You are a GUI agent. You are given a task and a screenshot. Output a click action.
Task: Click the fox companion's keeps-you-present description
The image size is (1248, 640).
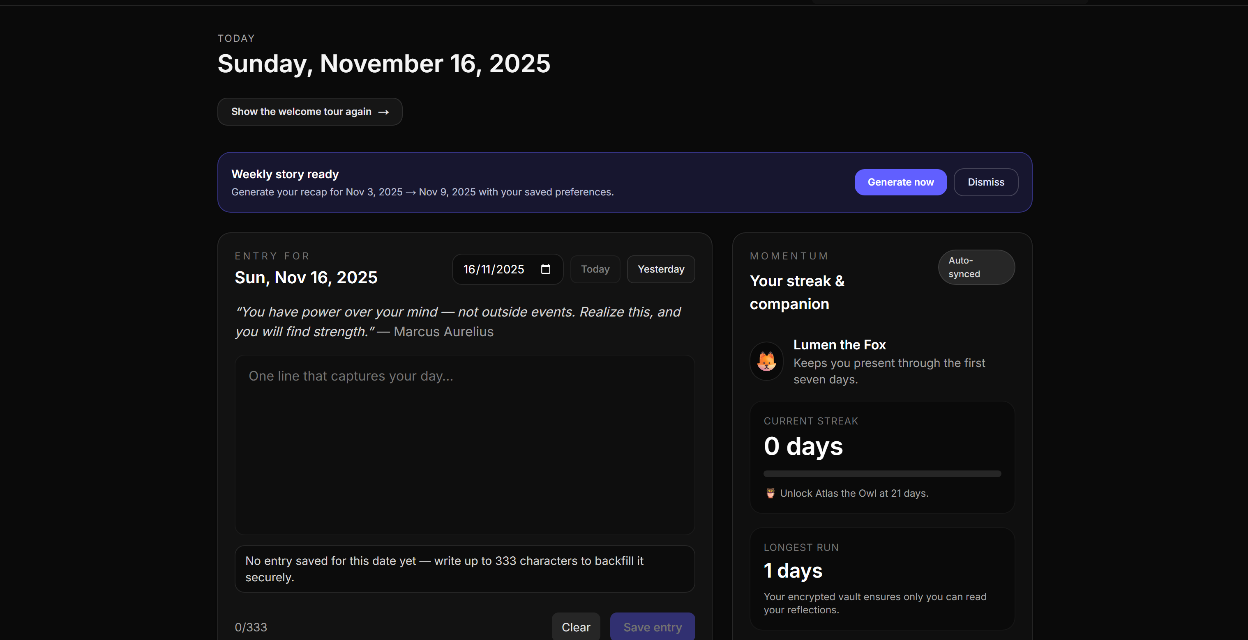point(890,371)
